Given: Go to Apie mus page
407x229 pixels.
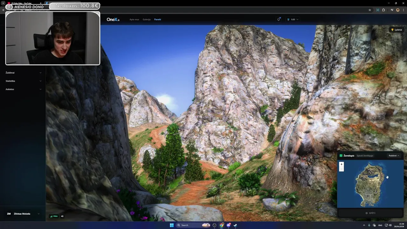Looking at the screenshot, I should (x=134, y=19).
